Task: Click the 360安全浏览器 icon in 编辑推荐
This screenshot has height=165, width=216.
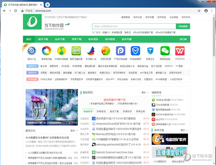Action: click(x=153, y=100)
